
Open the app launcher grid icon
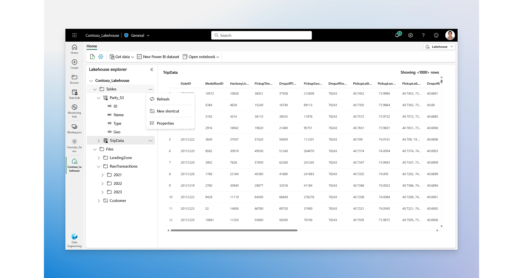[75, 35]
